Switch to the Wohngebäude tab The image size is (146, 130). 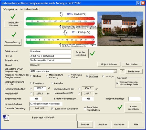(x=11, y=9)
